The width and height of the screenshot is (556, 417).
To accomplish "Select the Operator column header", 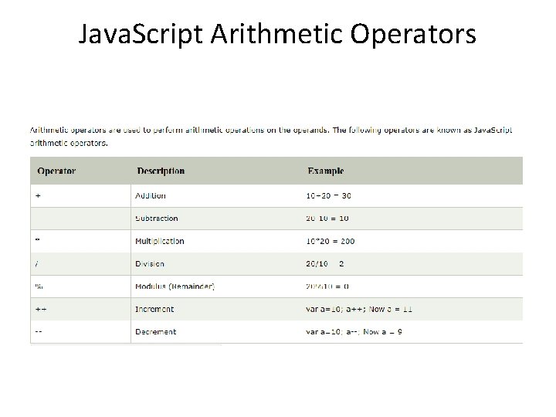I will (x=56, y=171).
